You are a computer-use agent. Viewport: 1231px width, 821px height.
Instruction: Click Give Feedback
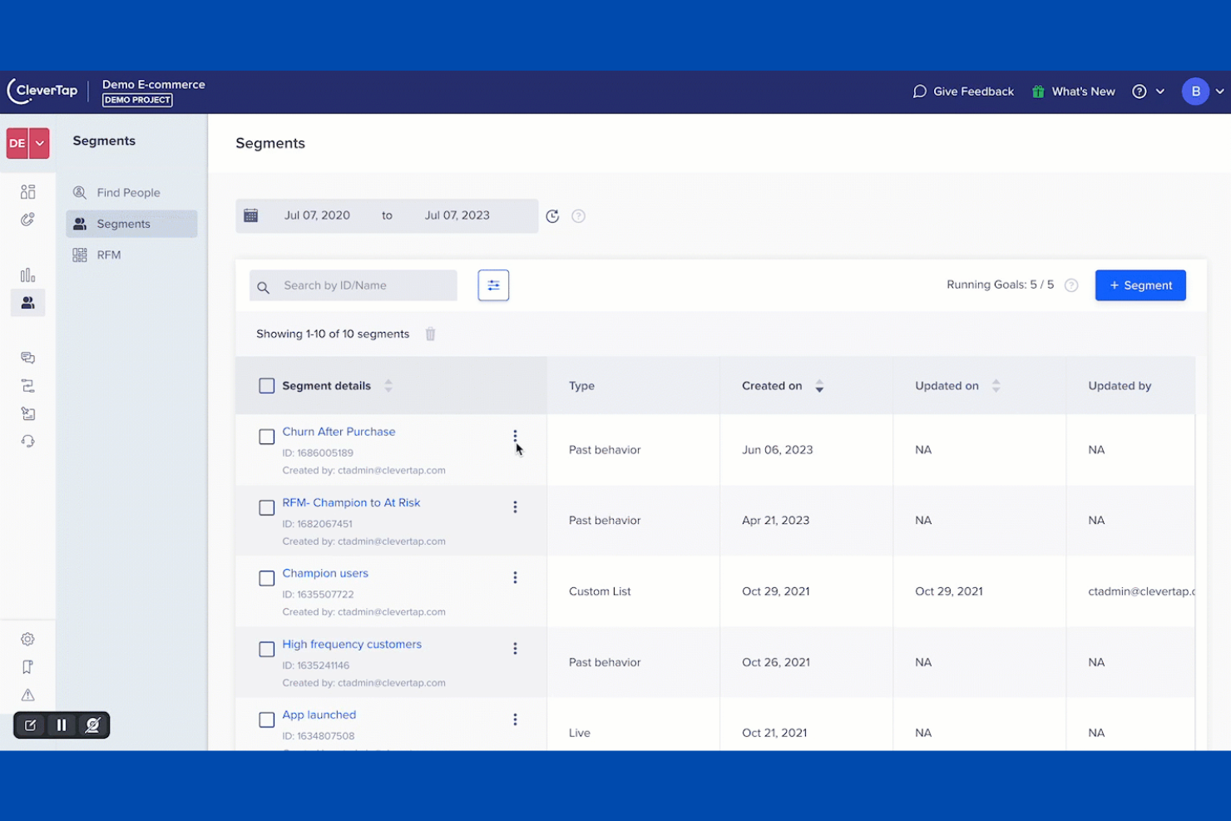(963, 91)
